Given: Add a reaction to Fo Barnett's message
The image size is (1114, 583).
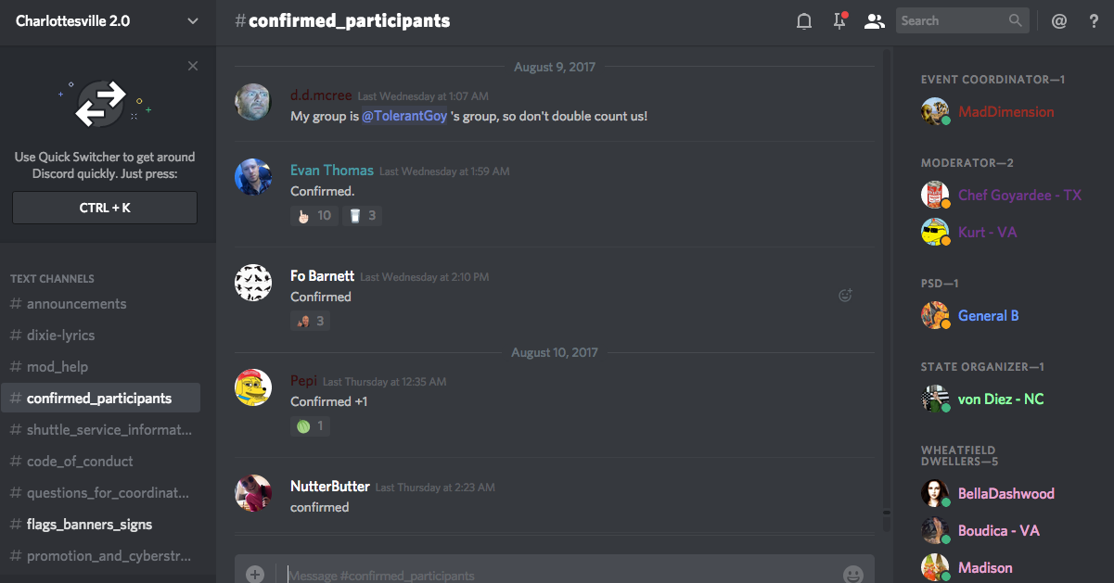Looking at the screenshot, I should pyautogui.click(x=845, y=296).
